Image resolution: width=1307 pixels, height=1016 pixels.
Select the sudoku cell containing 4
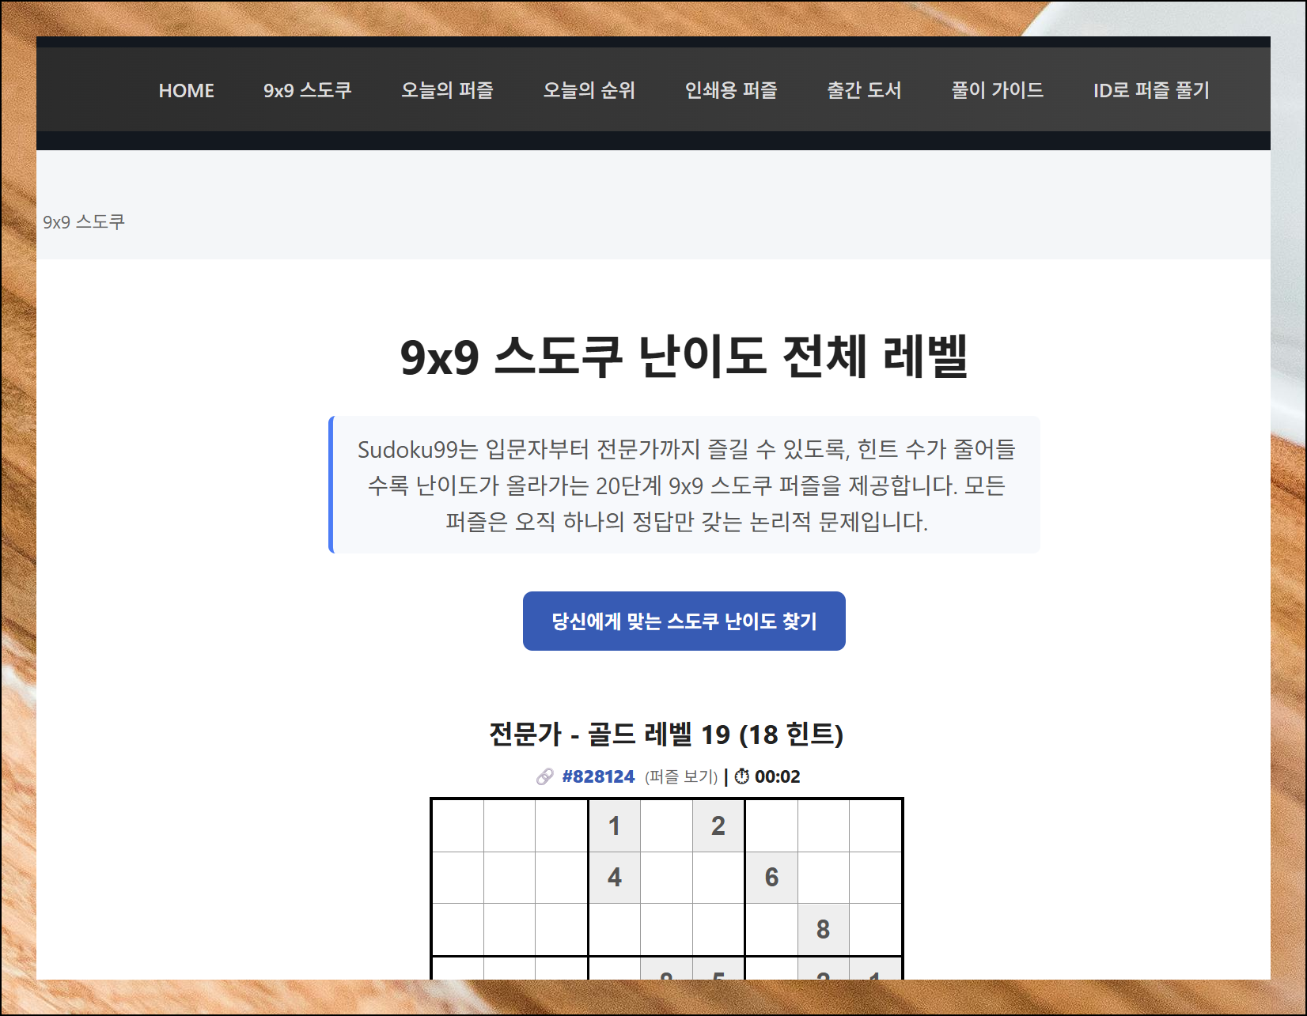point(615,878)
